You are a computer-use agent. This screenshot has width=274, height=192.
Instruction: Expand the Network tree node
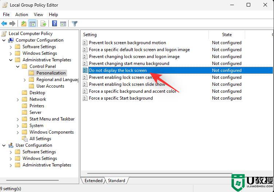(18, 100)
